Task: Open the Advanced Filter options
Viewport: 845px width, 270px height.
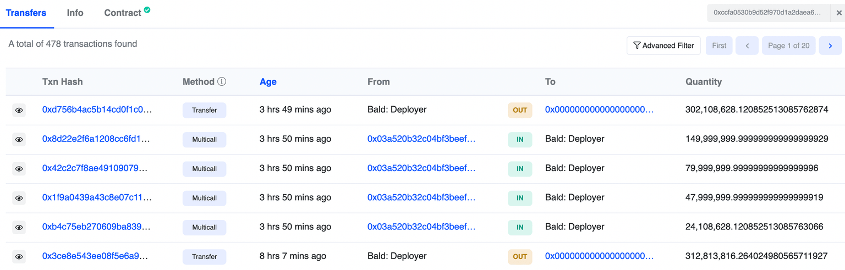Action: click(x=663, y=46)
